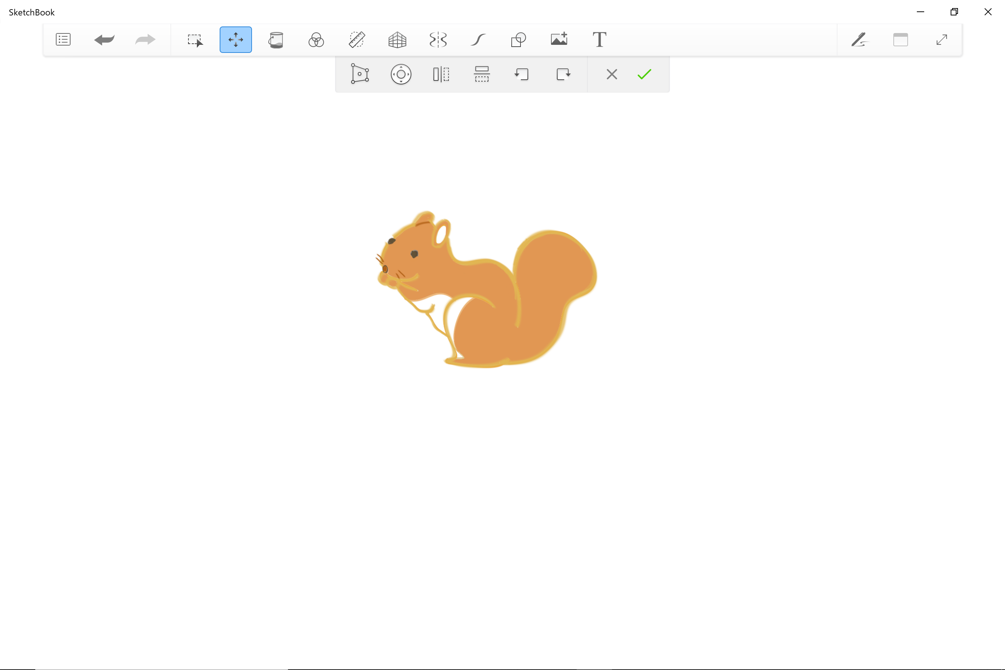Open the main menu list icon
Screen dimensions: 1005x670
[x=63, y=40]
